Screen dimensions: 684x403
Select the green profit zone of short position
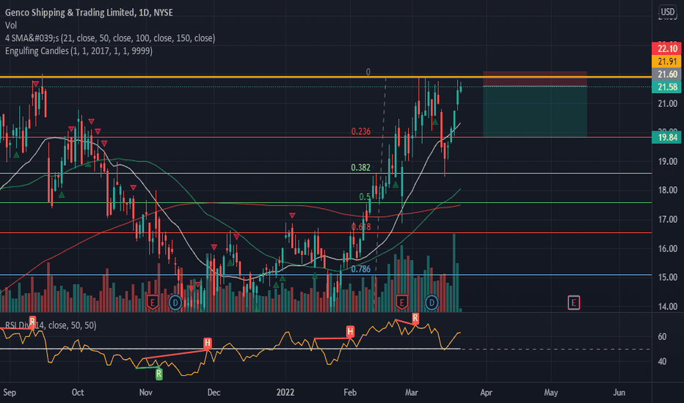535,111
